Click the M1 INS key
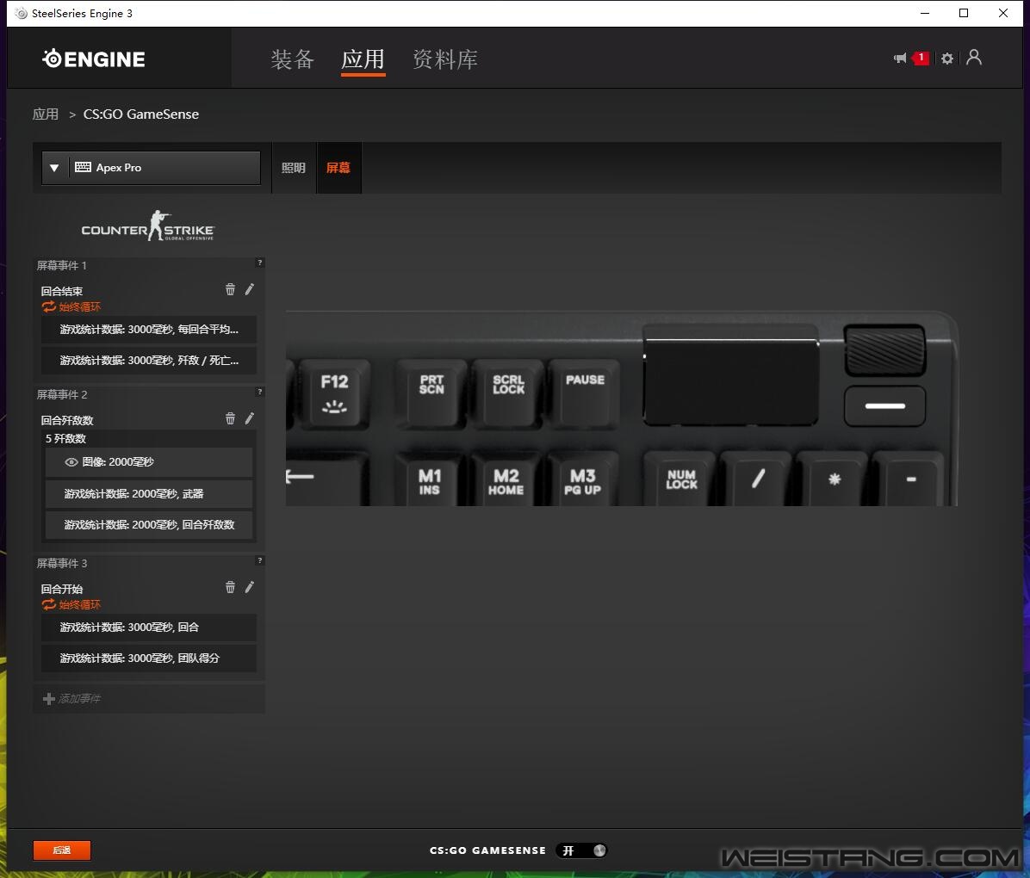This screenshot has height=878, width=1030. coord(430,479)
